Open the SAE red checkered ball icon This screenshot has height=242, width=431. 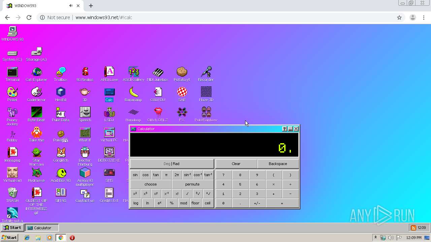[182, 94]
